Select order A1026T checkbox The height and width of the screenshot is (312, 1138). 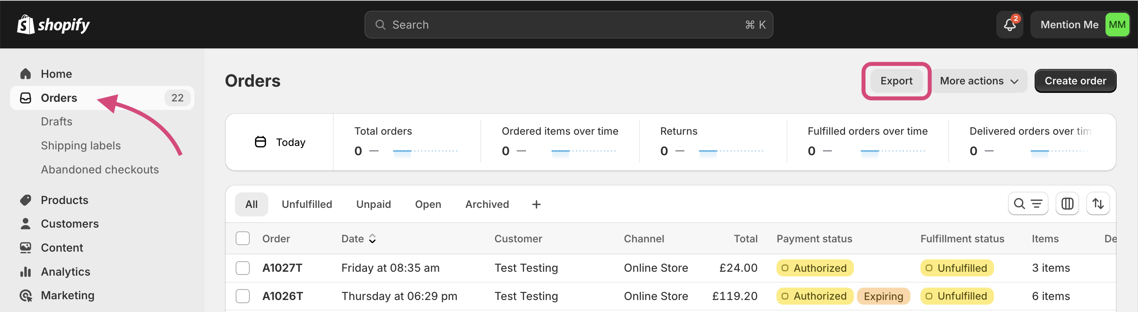pos(243,296)
